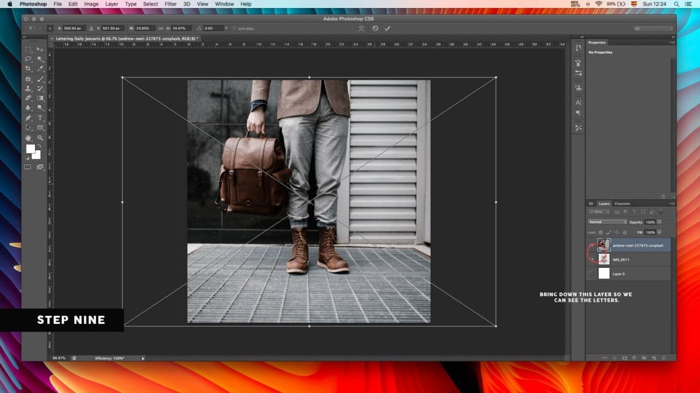This screenshot has width=700, height=393.
Task: Switch to the 3D panel tab
Action: pyautogui.click(x=591, y=204)
